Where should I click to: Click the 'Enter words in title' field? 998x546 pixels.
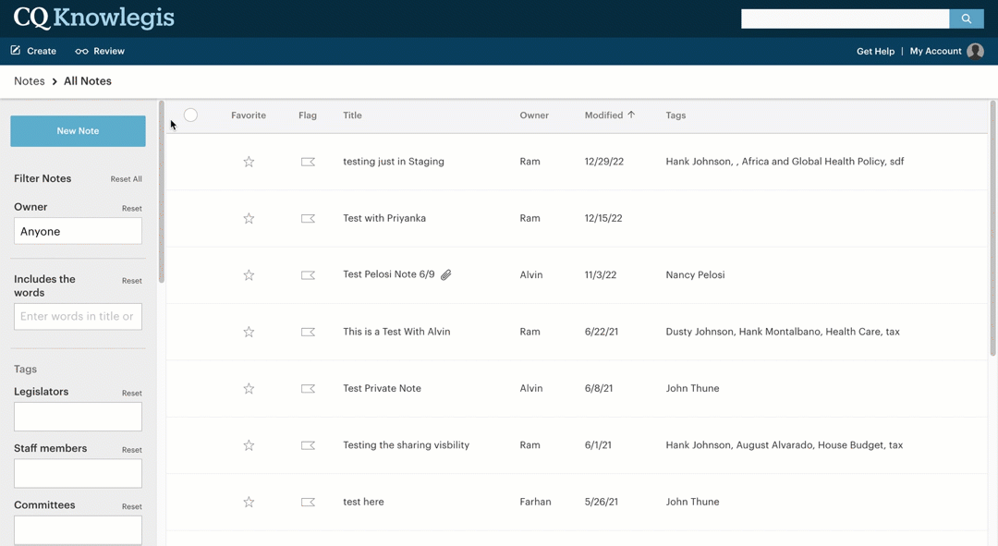point(78,317)
